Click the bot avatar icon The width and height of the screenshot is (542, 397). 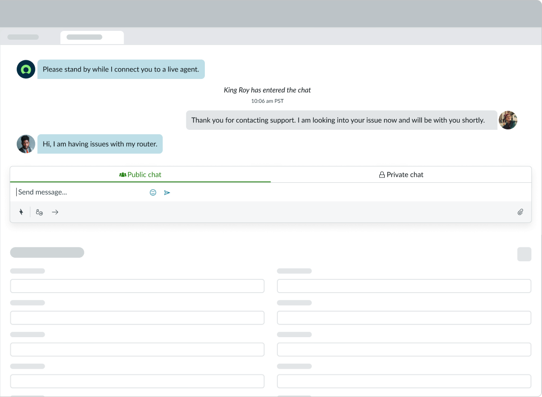(26, 69)
